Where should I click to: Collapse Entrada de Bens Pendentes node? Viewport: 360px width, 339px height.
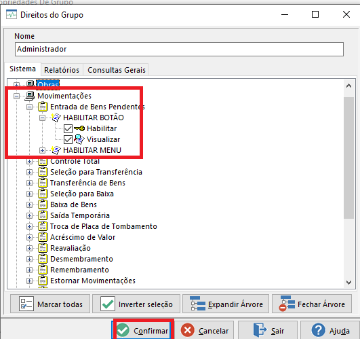[29, 107]
